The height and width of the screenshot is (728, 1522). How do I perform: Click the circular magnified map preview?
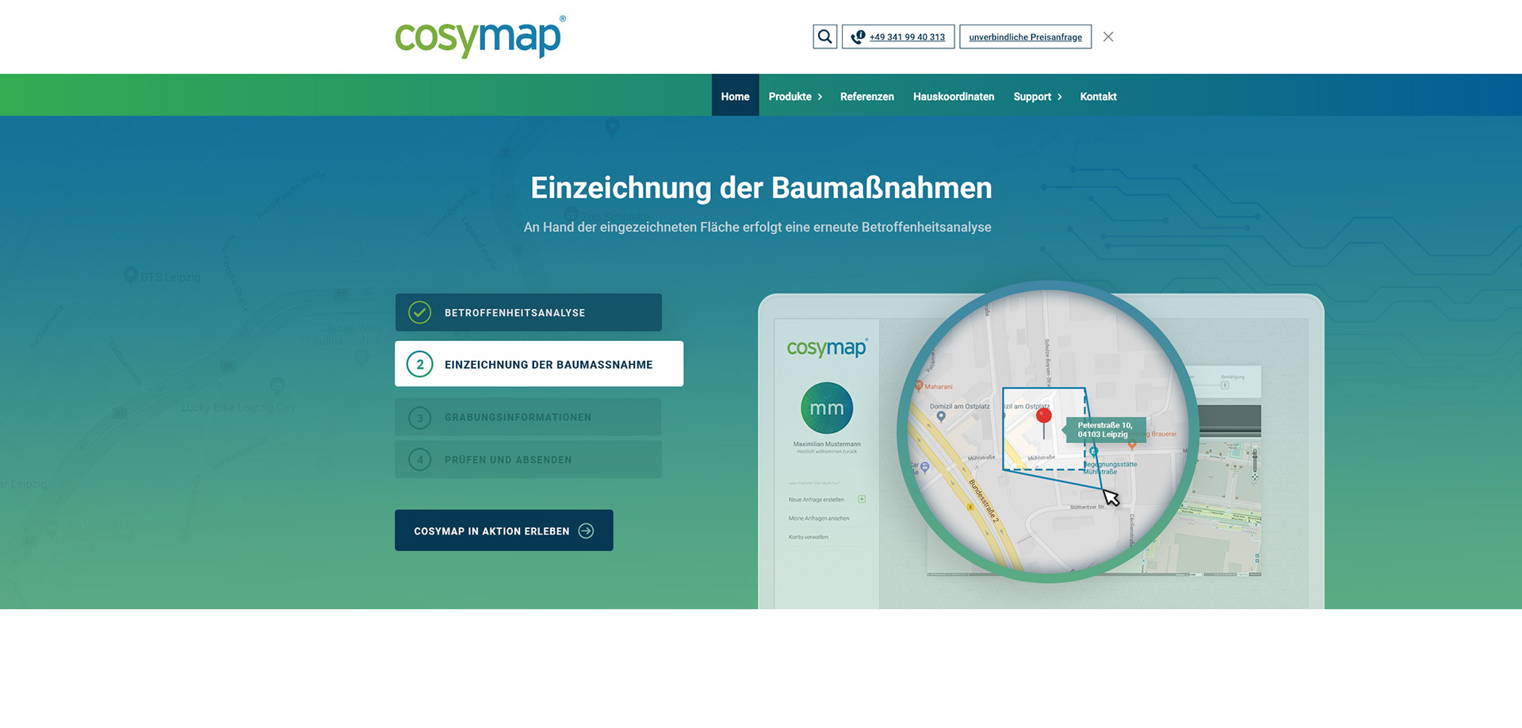[x=1048, y=432]
